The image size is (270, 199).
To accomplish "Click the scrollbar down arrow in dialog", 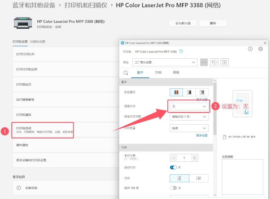I will pyautogui.click(x=215, y=195).
